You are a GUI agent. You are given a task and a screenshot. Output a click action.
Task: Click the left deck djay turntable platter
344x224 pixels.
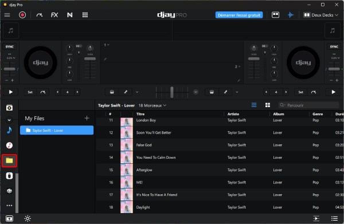click(41, 62)
